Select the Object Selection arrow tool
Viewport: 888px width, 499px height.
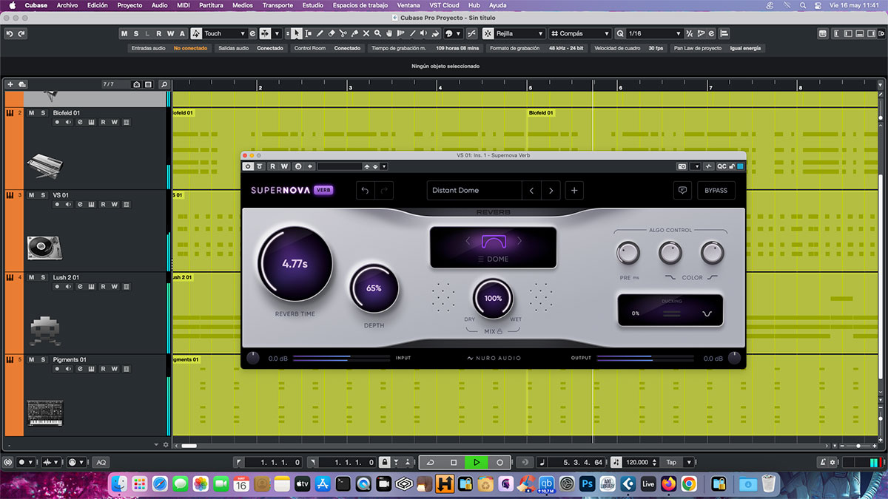(x=297, y=33)
